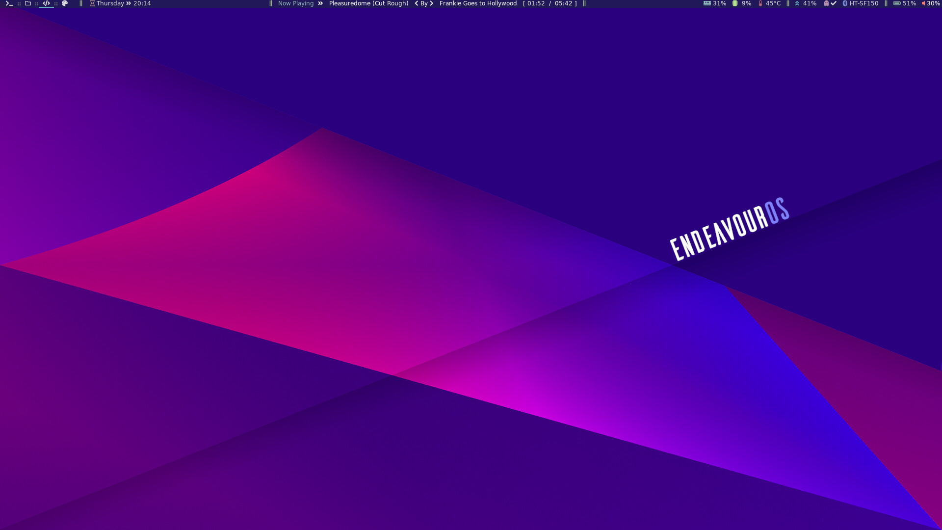Click the next-track chevron after By
This screenshot has height=530, width=942.
point(431,3)
